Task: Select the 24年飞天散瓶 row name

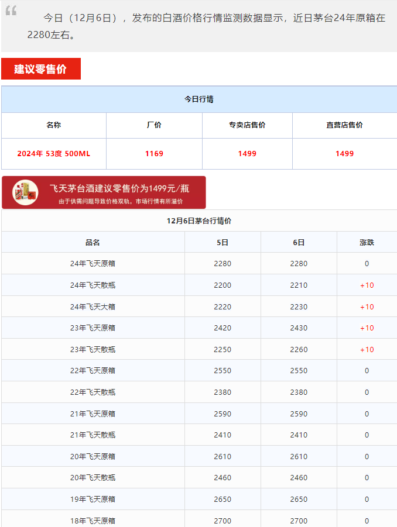Action: click(x=93, y=285)
